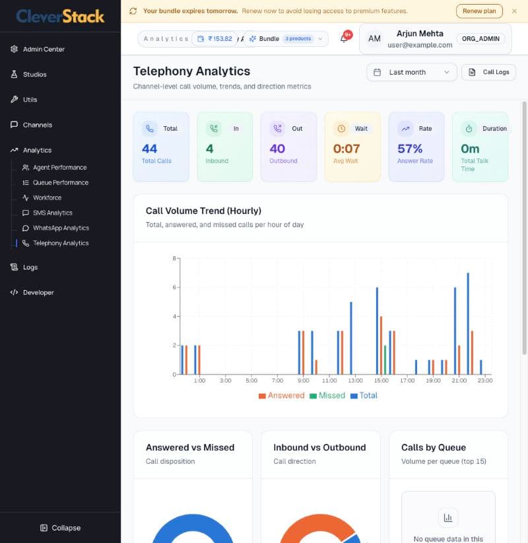Click the Call Volume Trend (Hourly) heading
The image size is (528, 543).
[203, 211]
